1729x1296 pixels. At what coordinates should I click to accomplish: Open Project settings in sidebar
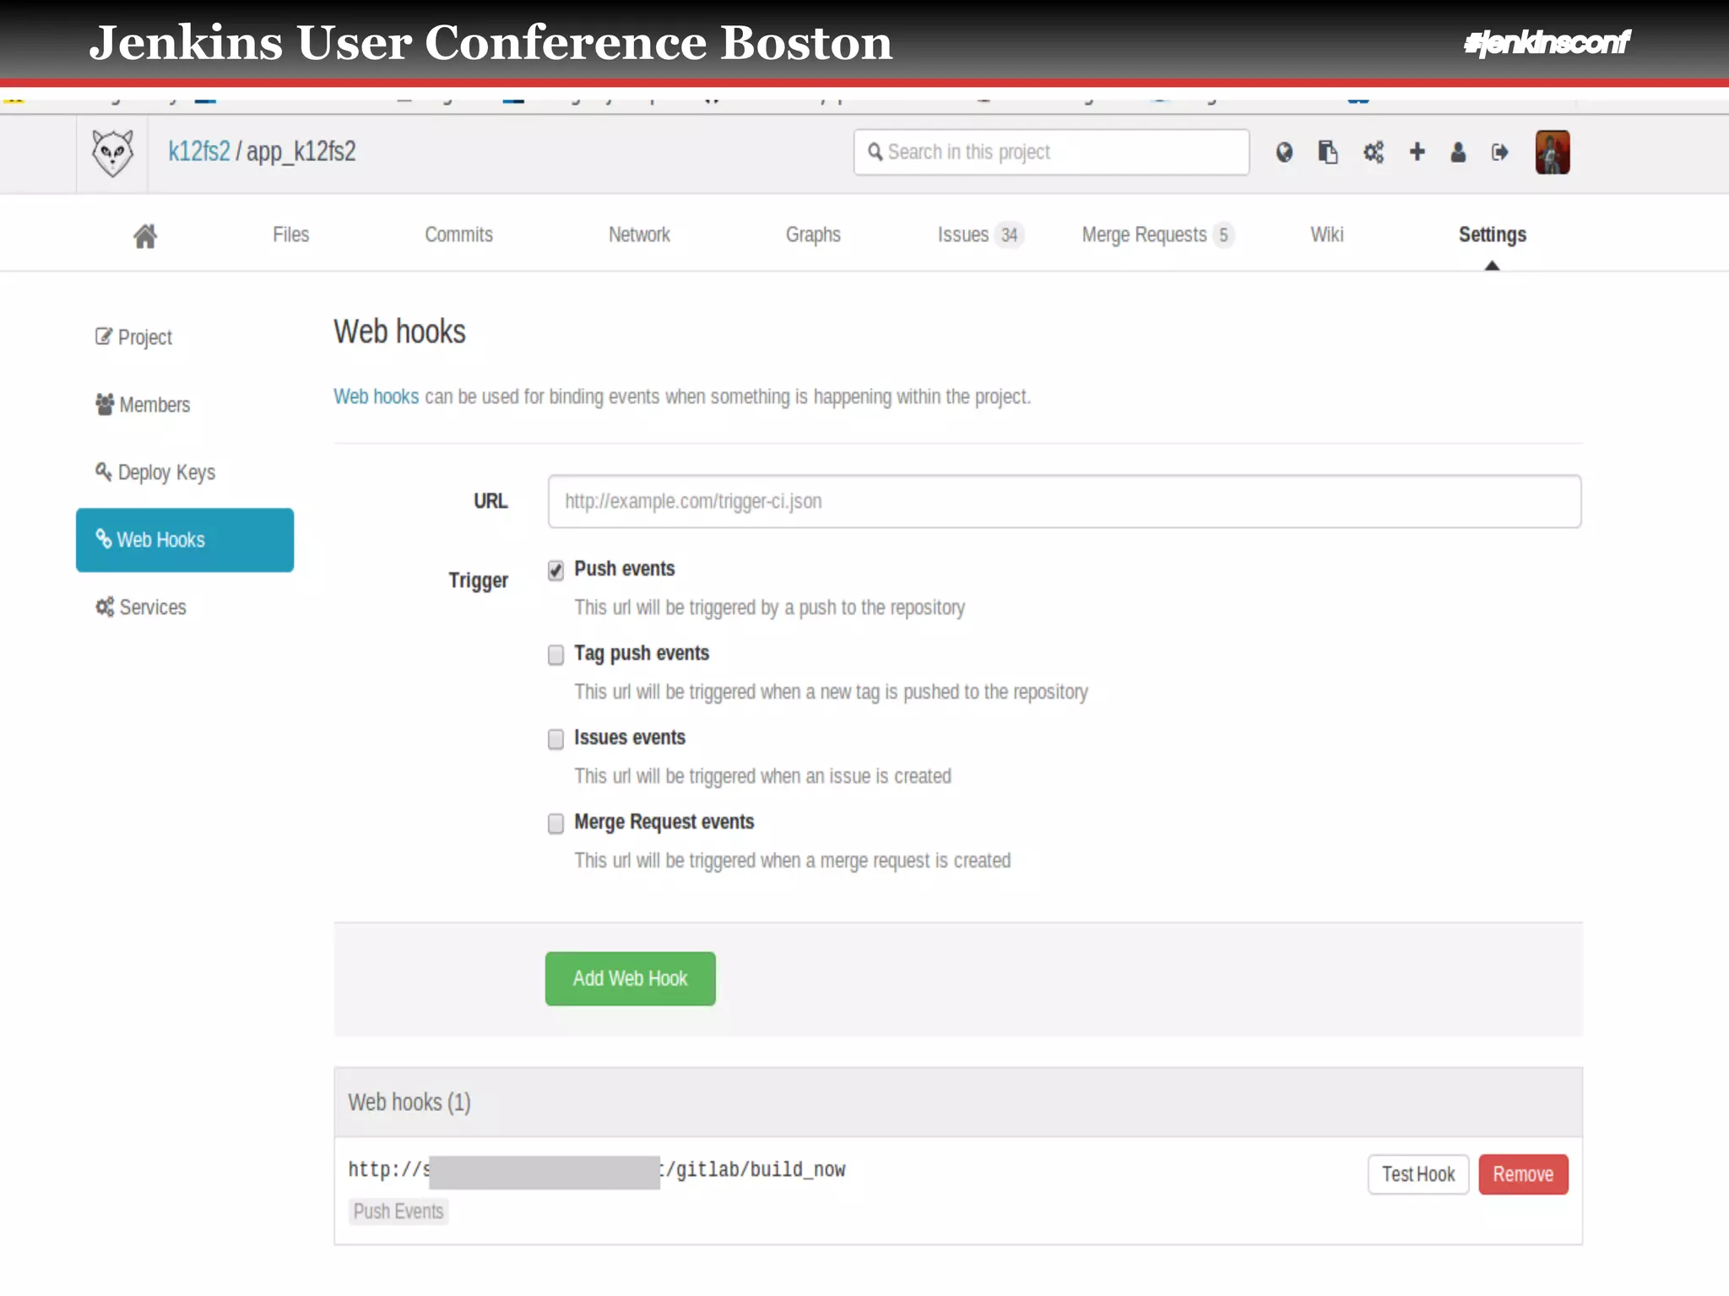(133, 337)
